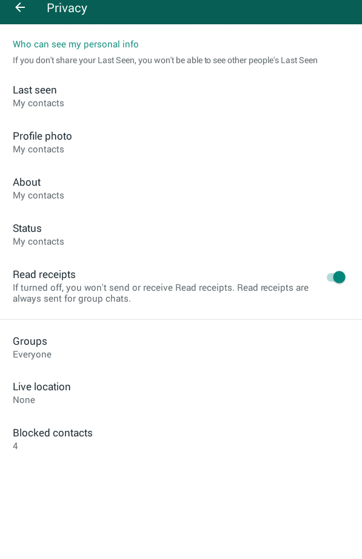Open the Groups privacy setting
The width and height of the screenshot is (362, 559).
[x=181, y=348]
